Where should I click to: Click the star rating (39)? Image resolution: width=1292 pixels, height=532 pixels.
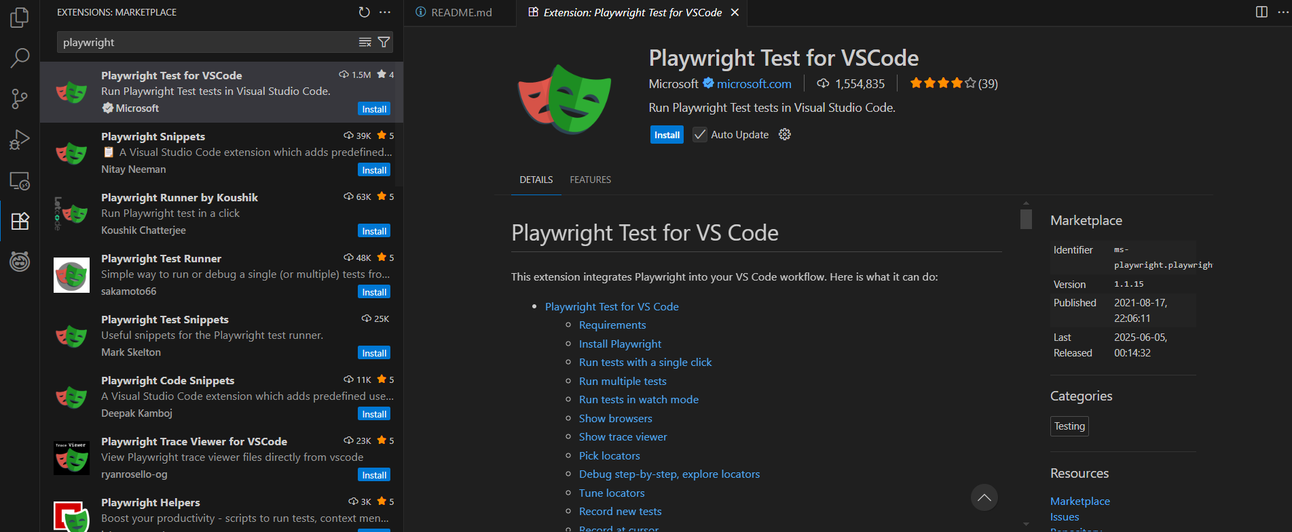pos(954,83)
